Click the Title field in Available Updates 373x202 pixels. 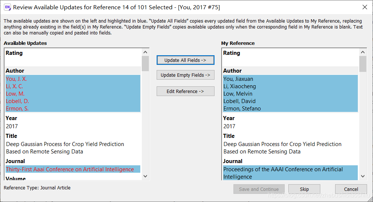[65, 148]
